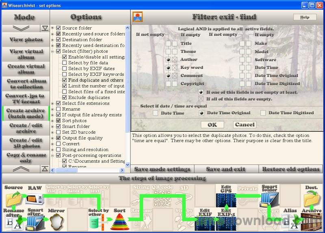Check the Rename option checkbox
Screen dimensions: 325x233
click(x=58, y=109)
